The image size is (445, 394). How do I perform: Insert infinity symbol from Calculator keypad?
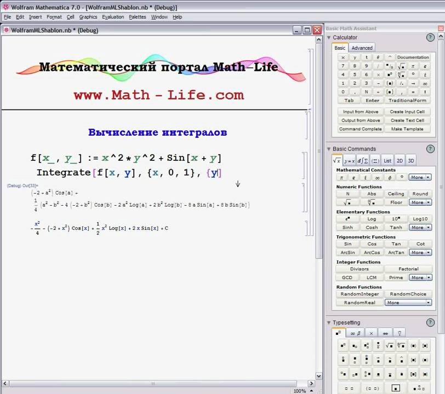pyautogui.click(x=425, y=83)
